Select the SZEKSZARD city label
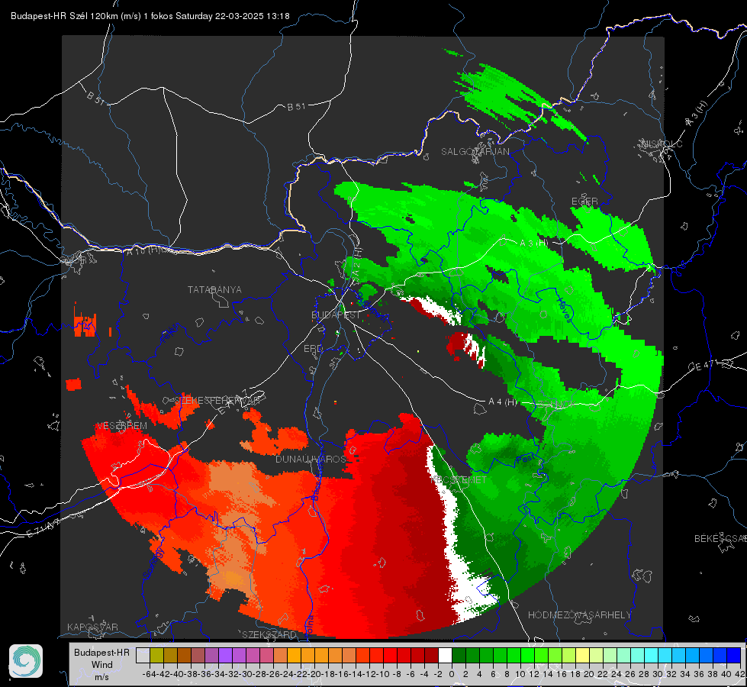 click(269, 635)
